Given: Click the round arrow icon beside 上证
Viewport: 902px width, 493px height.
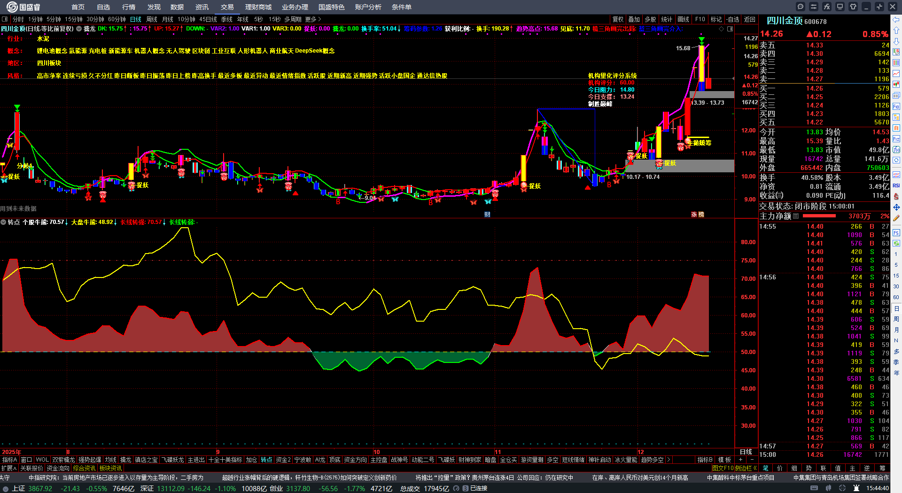Looking at the screenshot, I should [x=6, y=489].
